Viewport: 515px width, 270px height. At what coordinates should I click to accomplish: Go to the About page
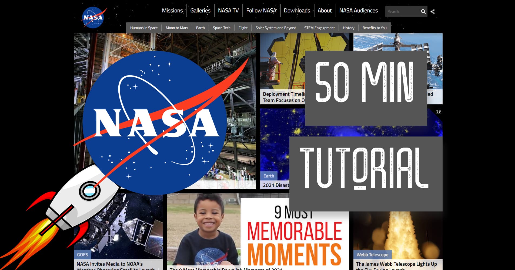[x=325, y=11]
